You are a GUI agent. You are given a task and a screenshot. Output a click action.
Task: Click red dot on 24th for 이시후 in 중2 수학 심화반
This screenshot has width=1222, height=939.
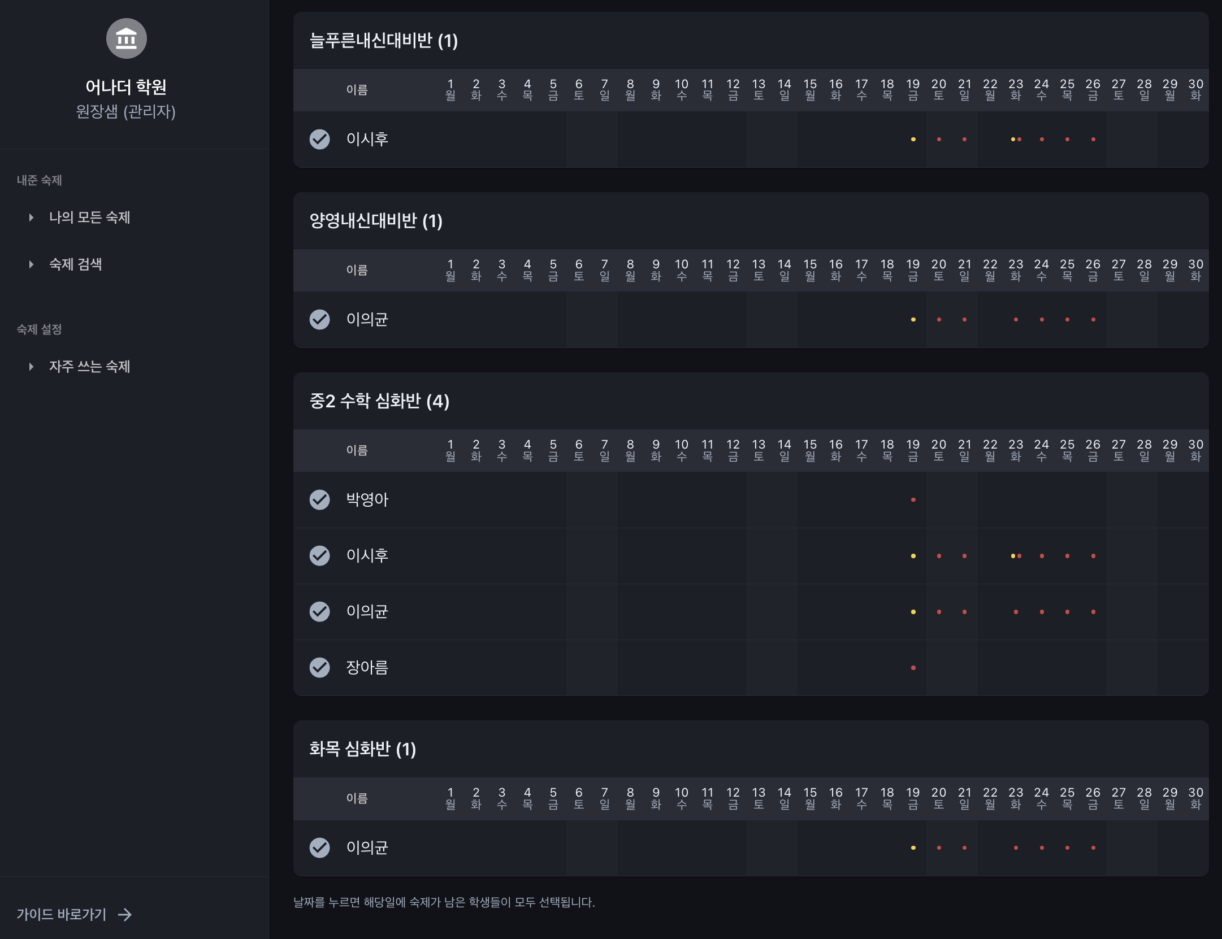click(1042, 555)
